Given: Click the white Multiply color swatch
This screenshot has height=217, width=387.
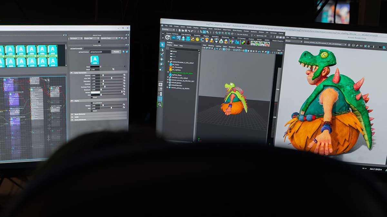Looking at the screenshot, I should coord(95,93).
